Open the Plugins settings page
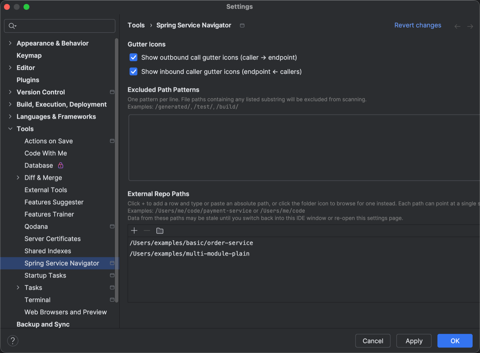The width and height of the screenshot is (480, 353). pyautogui.click(x=28, y=80)
